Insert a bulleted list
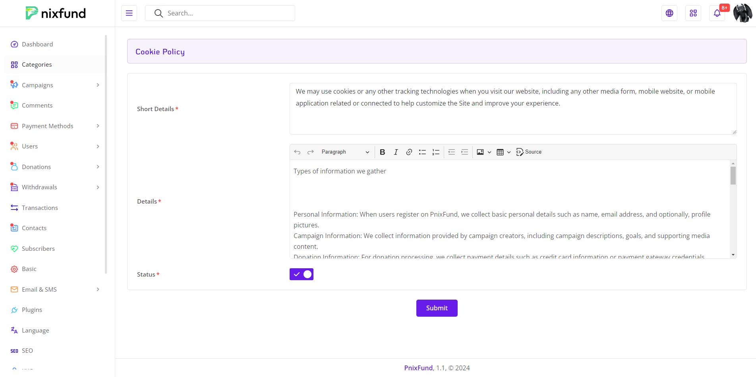756x377 pixels. [x=422, y=152]
